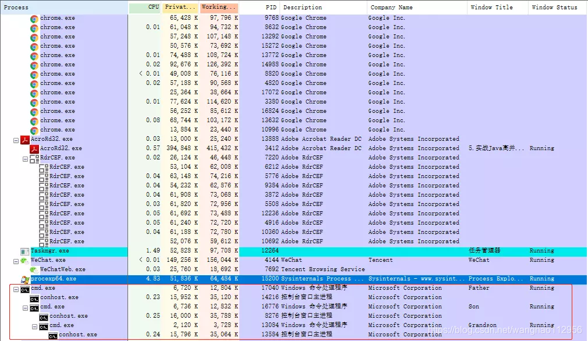Image resolution: width=588 pixels, height=341 pixels.
Task: Click icon of RdrCEF.exe PID 7220
Action: pyautogui.click(x=34, y=159)
